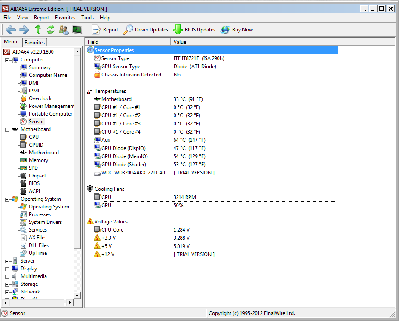The image size is (399, 321).
Task: Click the ACPI icon in the tree
Action: click(23, 191)
